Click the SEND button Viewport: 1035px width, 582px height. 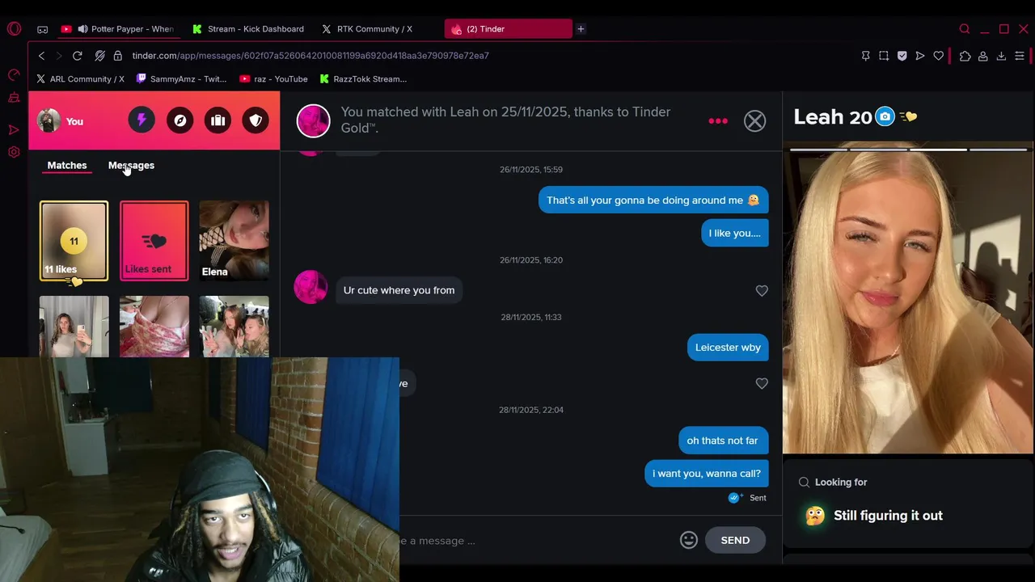click(735, 540)
